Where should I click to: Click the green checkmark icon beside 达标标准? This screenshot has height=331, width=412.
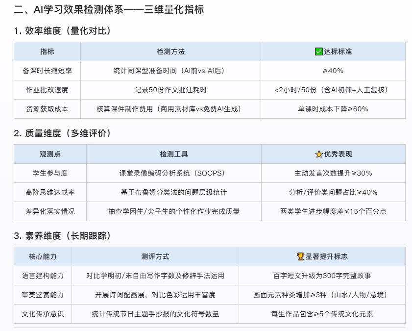318,51
